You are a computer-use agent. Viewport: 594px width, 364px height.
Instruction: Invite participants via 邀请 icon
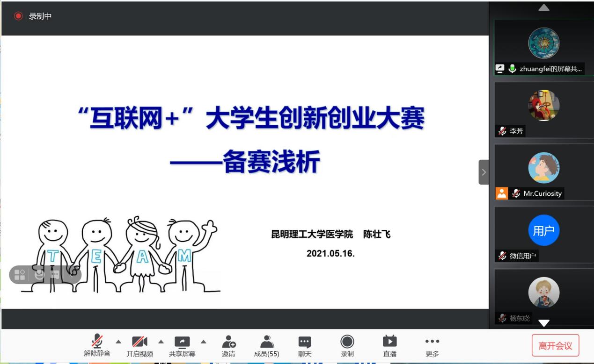pos(228,342)
